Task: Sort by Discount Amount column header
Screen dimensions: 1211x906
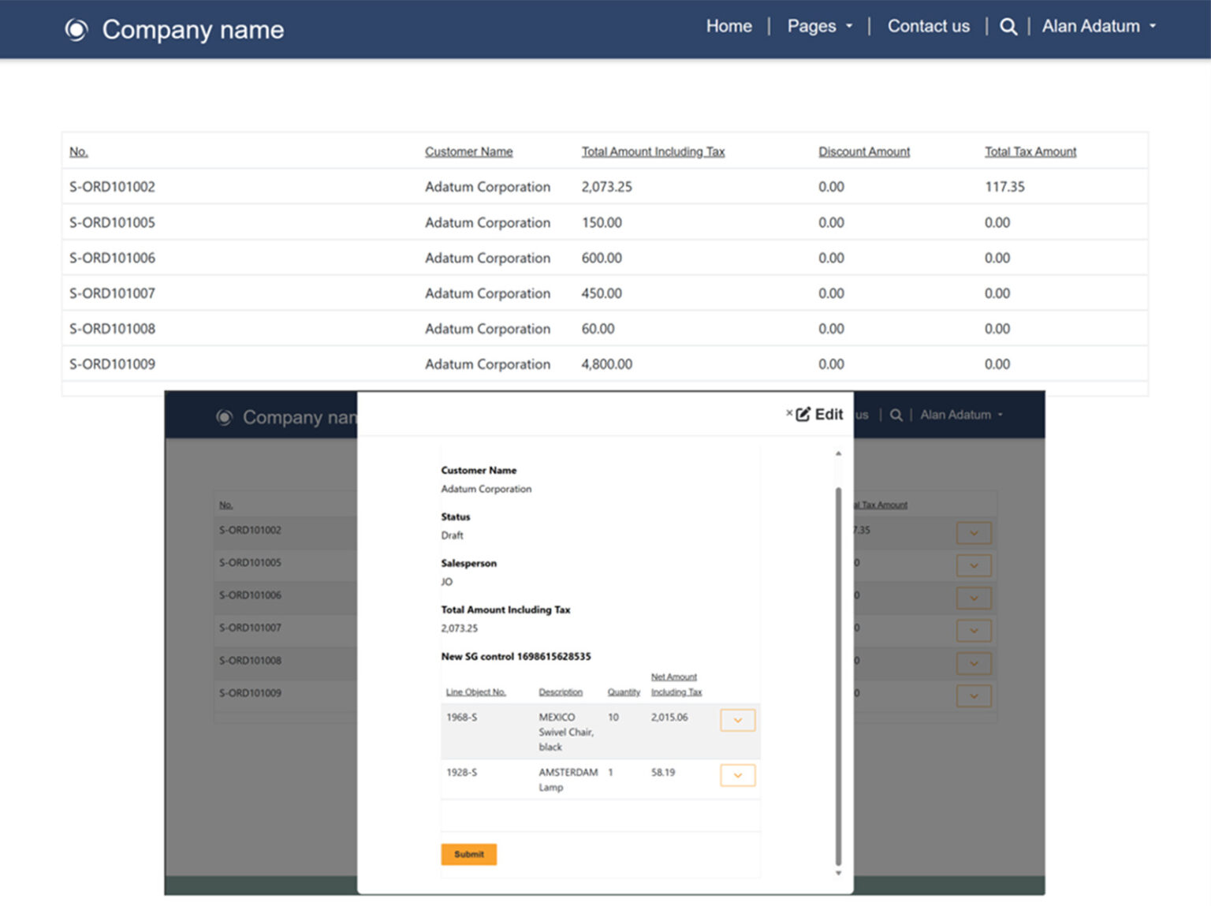Action: (863, 151)
